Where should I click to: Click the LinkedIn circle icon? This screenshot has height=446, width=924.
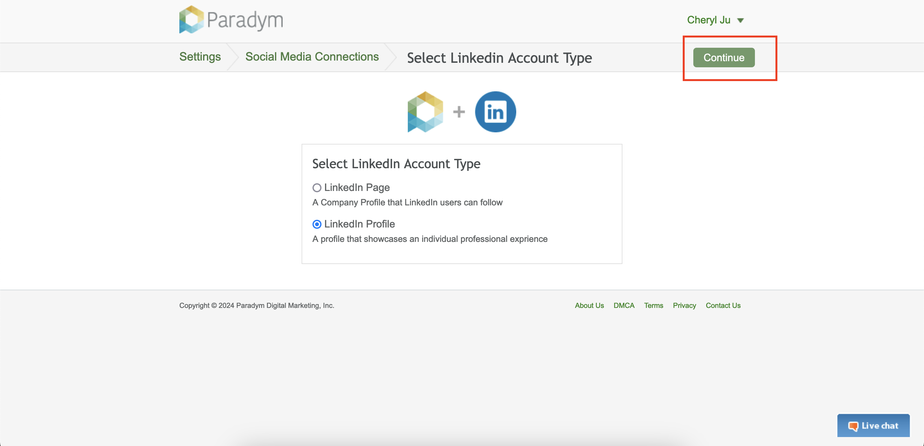click(x=495, y=112)
